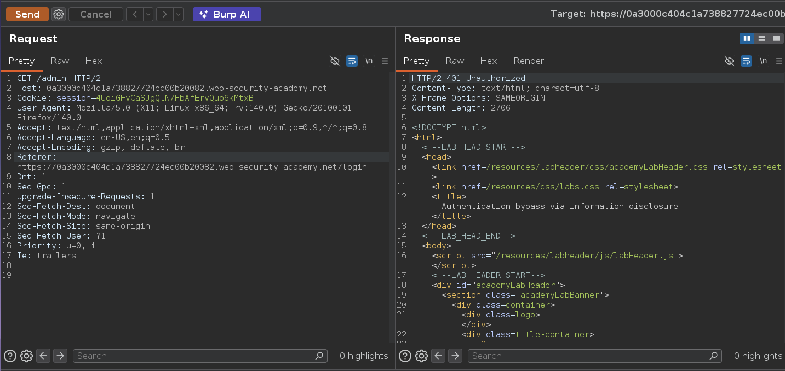Click the Cancel button

pyautogui.click(x=96, y=14)
